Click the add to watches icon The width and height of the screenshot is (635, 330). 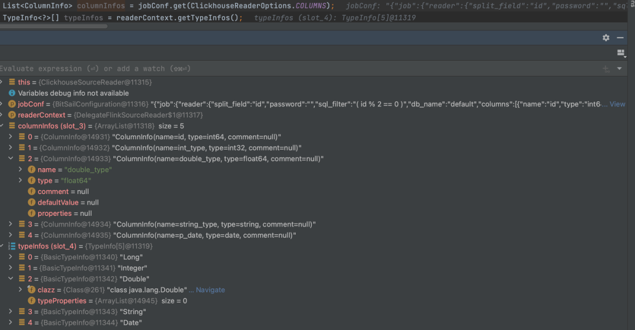606,69
